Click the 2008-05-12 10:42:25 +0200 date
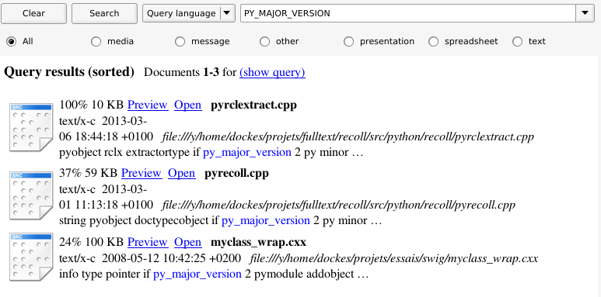This screenshot has height=297, width=601. pos(171,258)
